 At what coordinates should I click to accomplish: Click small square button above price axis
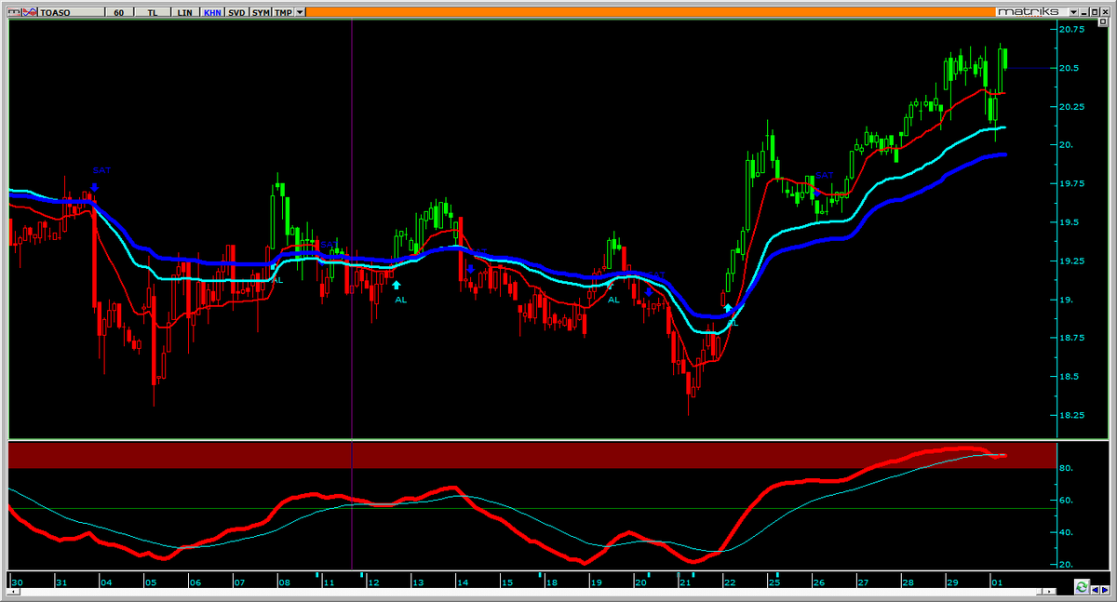[1103, 21]
